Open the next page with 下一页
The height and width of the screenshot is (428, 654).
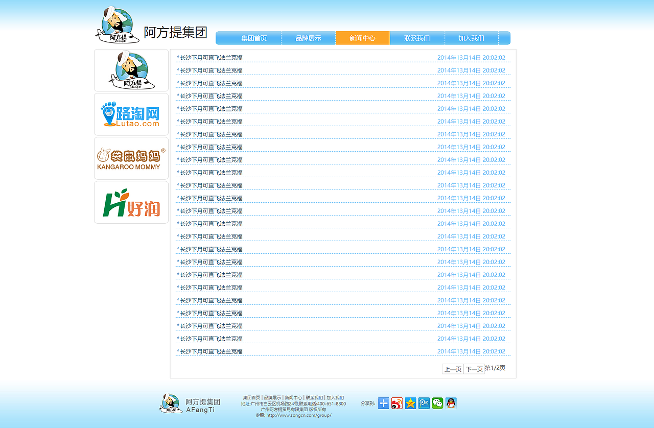[x=473, y=368]
